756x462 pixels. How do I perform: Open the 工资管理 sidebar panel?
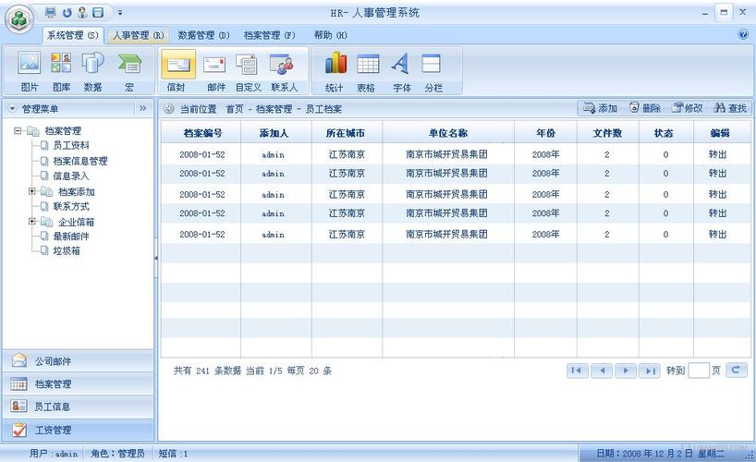[x=79, y=430]
